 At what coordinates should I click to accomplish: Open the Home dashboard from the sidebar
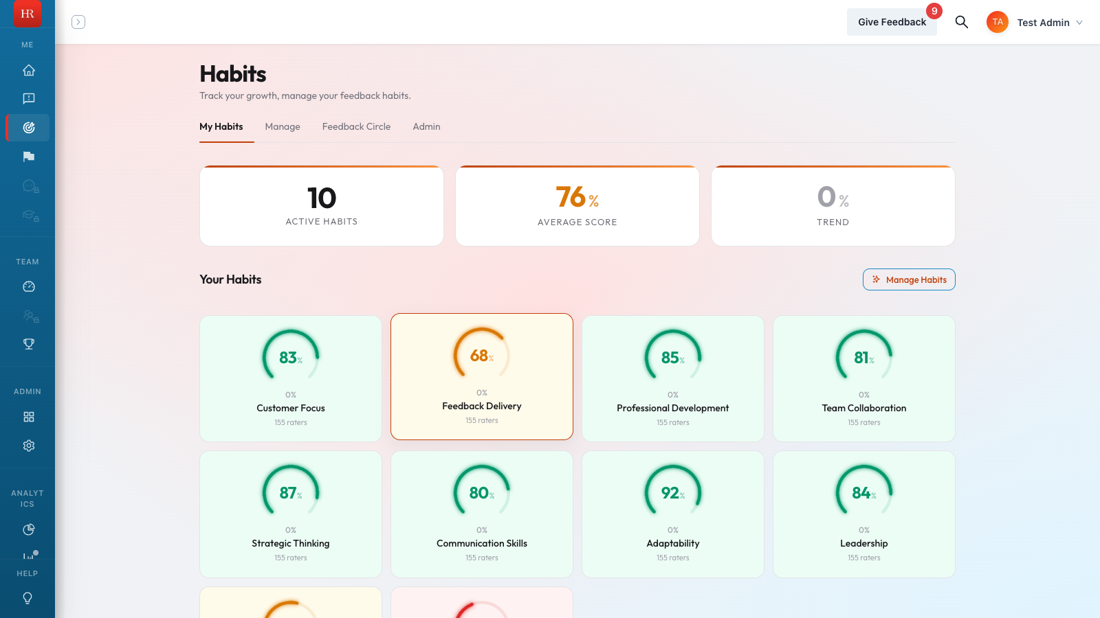[27, 70]
